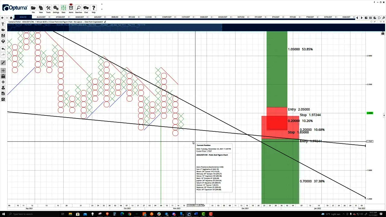Click the 1.7527 price label on axis
386x217 pixels.
[370, 141]
